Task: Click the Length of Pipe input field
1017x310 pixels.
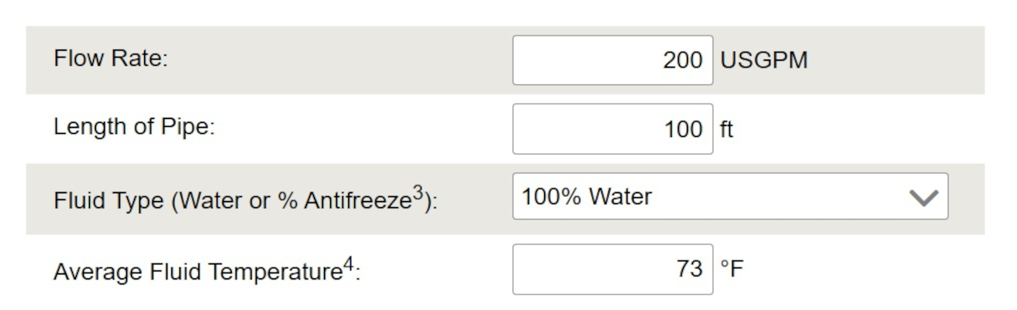Action: pyautogui.click(x=612, y=129)
